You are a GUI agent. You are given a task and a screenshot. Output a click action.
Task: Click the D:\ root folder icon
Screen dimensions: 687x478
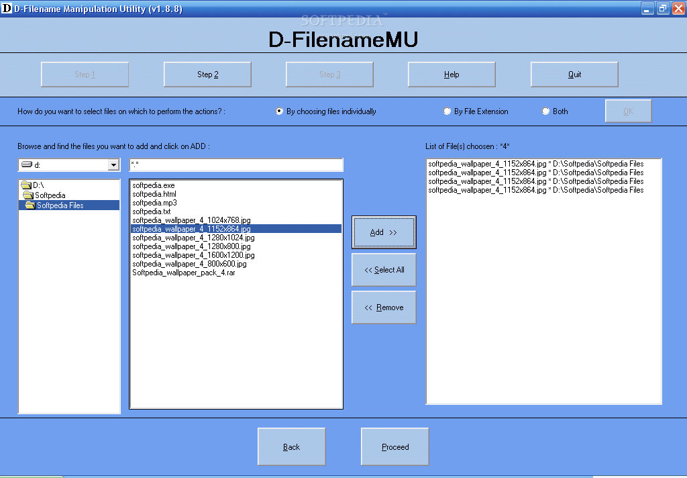[26, 185]
